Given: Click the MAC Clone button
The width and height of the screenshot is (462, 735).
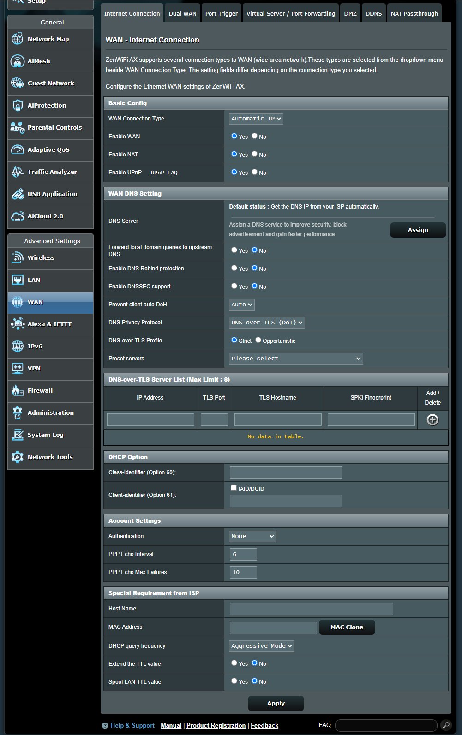Looking at the screenshot, I should (x=347, y=627).
